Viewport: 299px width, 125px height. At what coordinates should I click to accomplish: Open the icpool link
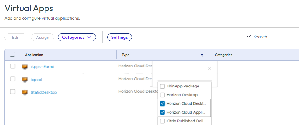[x=37, y=80]
